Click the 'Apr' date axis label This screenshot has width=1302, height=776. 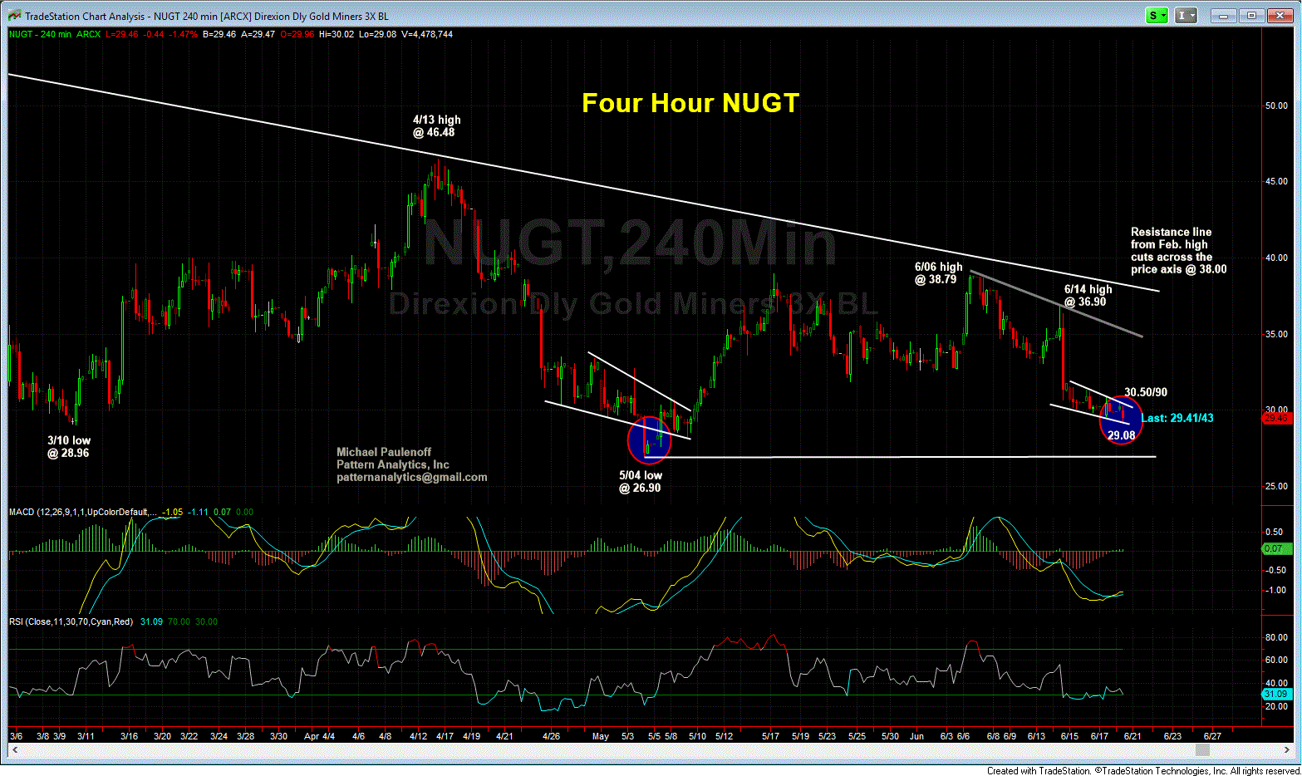coord(312,736)
